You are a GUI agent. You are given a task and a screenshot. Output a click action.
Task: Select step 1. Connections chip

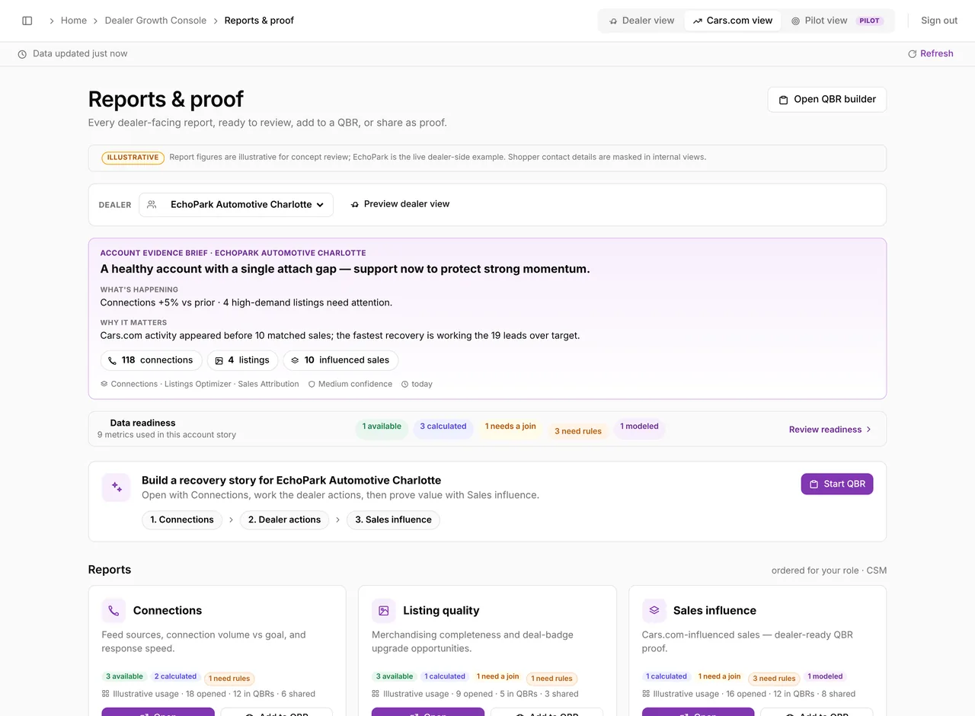pos(182,520)
